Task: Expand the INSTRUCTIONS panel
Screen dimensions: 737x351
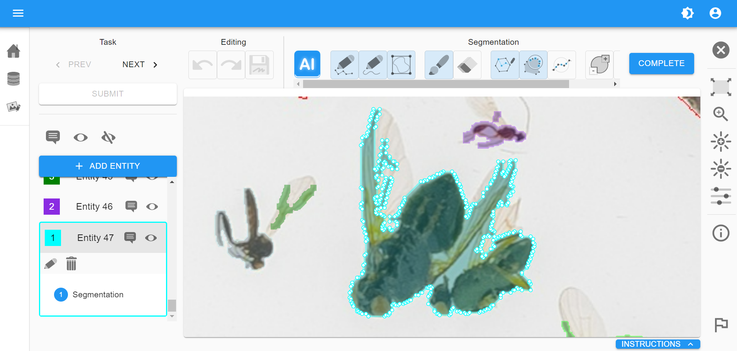Action: (x=658, y=344)
